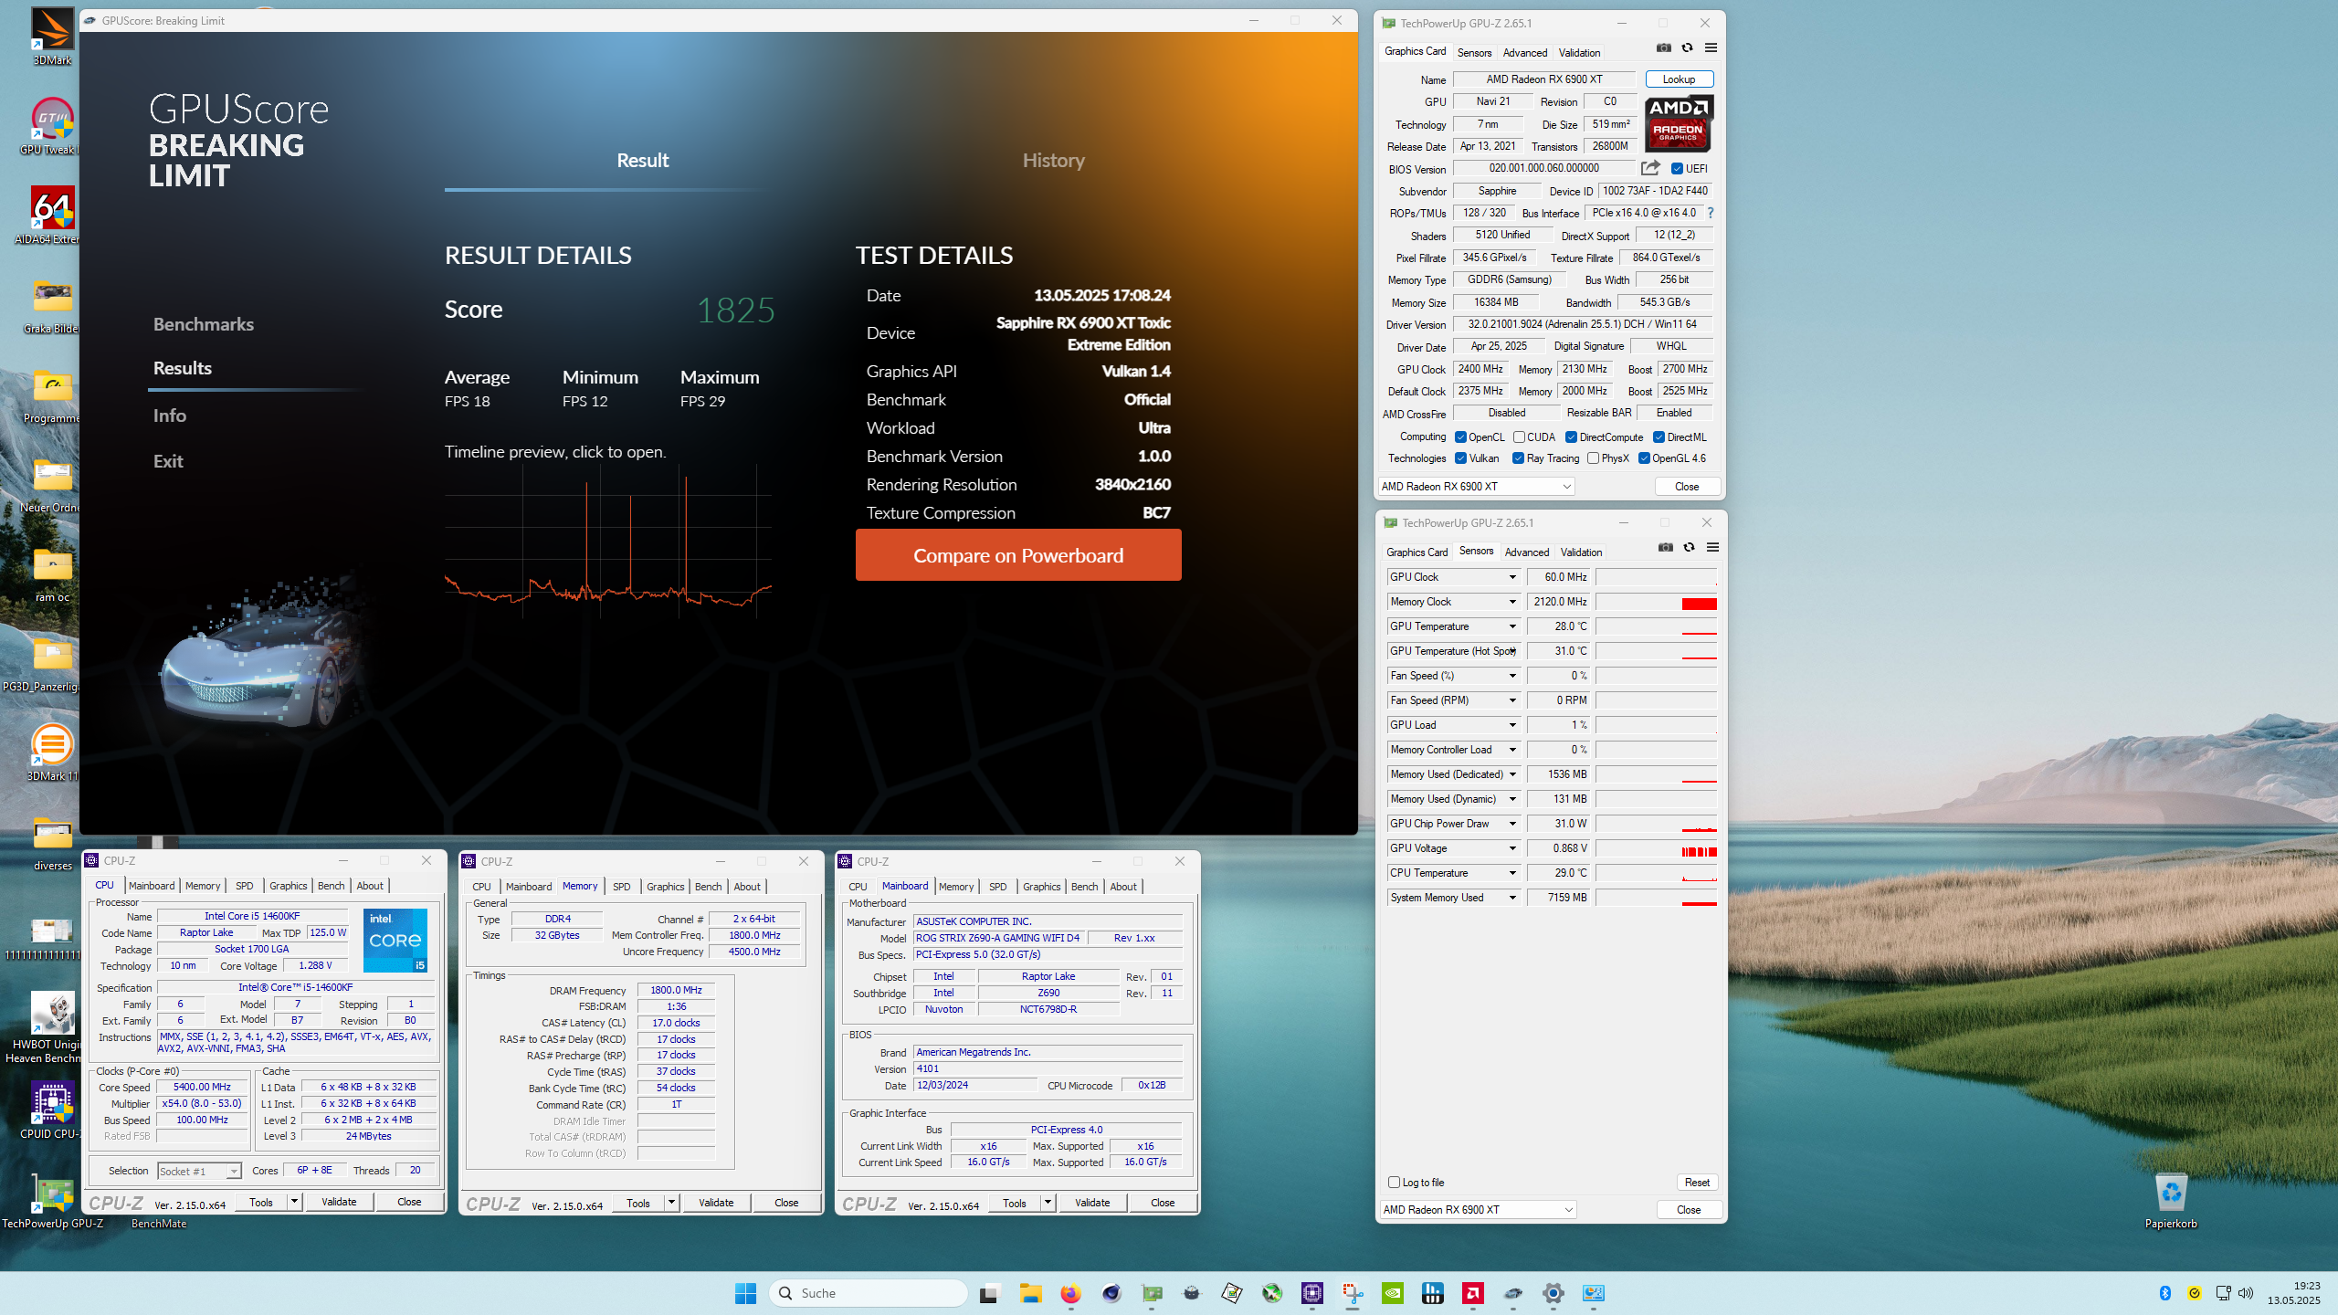2338x1315 pixels.
Task: Open the Windows Start button
Action: tap(745, 1293)
